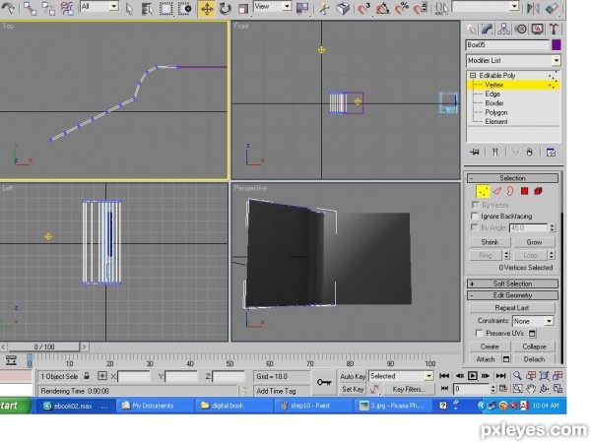This screenshot has height=443, width=591.
Task: Select Border sub-object in modifier stack
Action: pyautogui.click(x=494, y=102)
